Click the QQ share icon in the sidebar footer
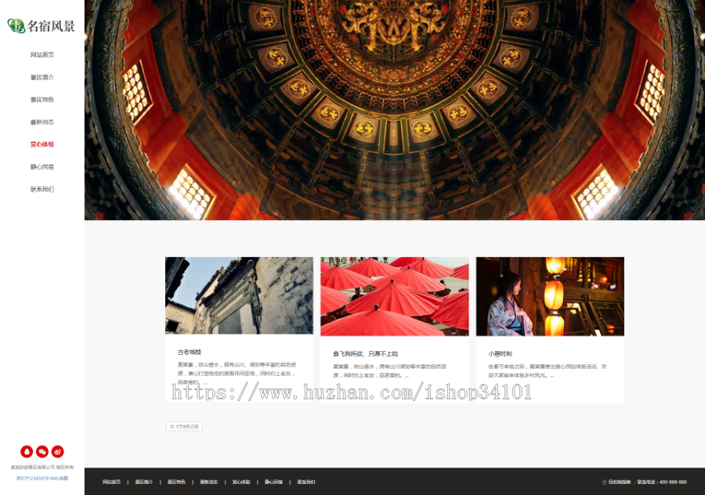This screenshot has width=705, height=495. click(27, 451)
